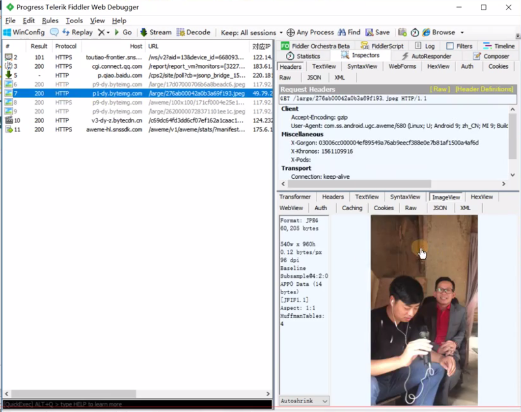Click the timer clock icon in toolbar
Image resolution: width=521 pixels, height=412 pixels.
coord(415,32)
